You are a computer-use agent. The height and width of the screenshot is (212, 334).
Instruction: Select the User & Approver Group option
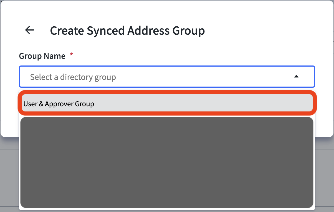[167, 103]
